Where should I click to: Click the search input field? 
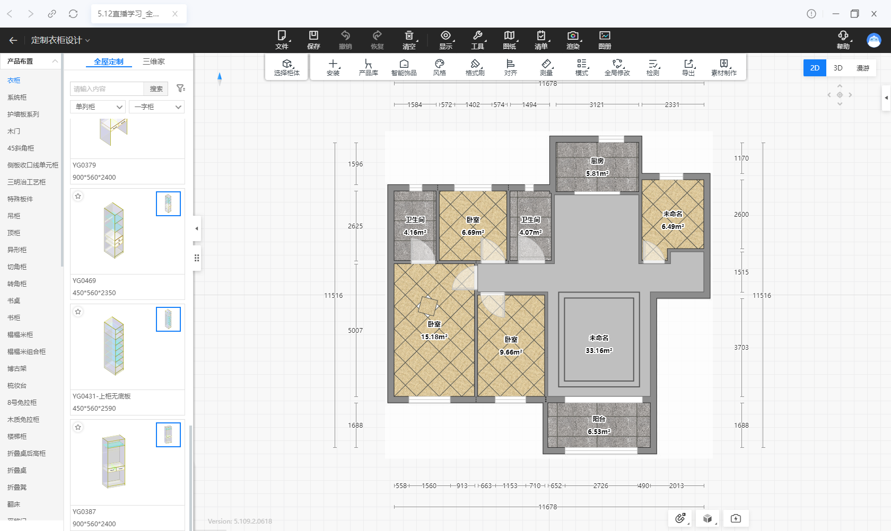click(107, 89)
